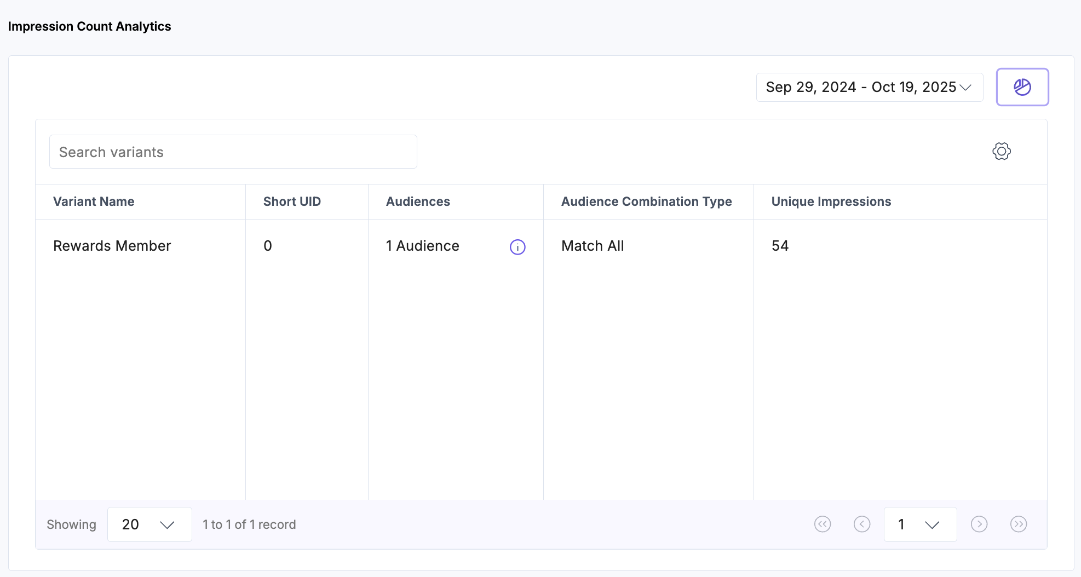The height and width of the screenshot is (577, 1081).
Task: Go to the previous page
Action: click(x=861, y=524)
